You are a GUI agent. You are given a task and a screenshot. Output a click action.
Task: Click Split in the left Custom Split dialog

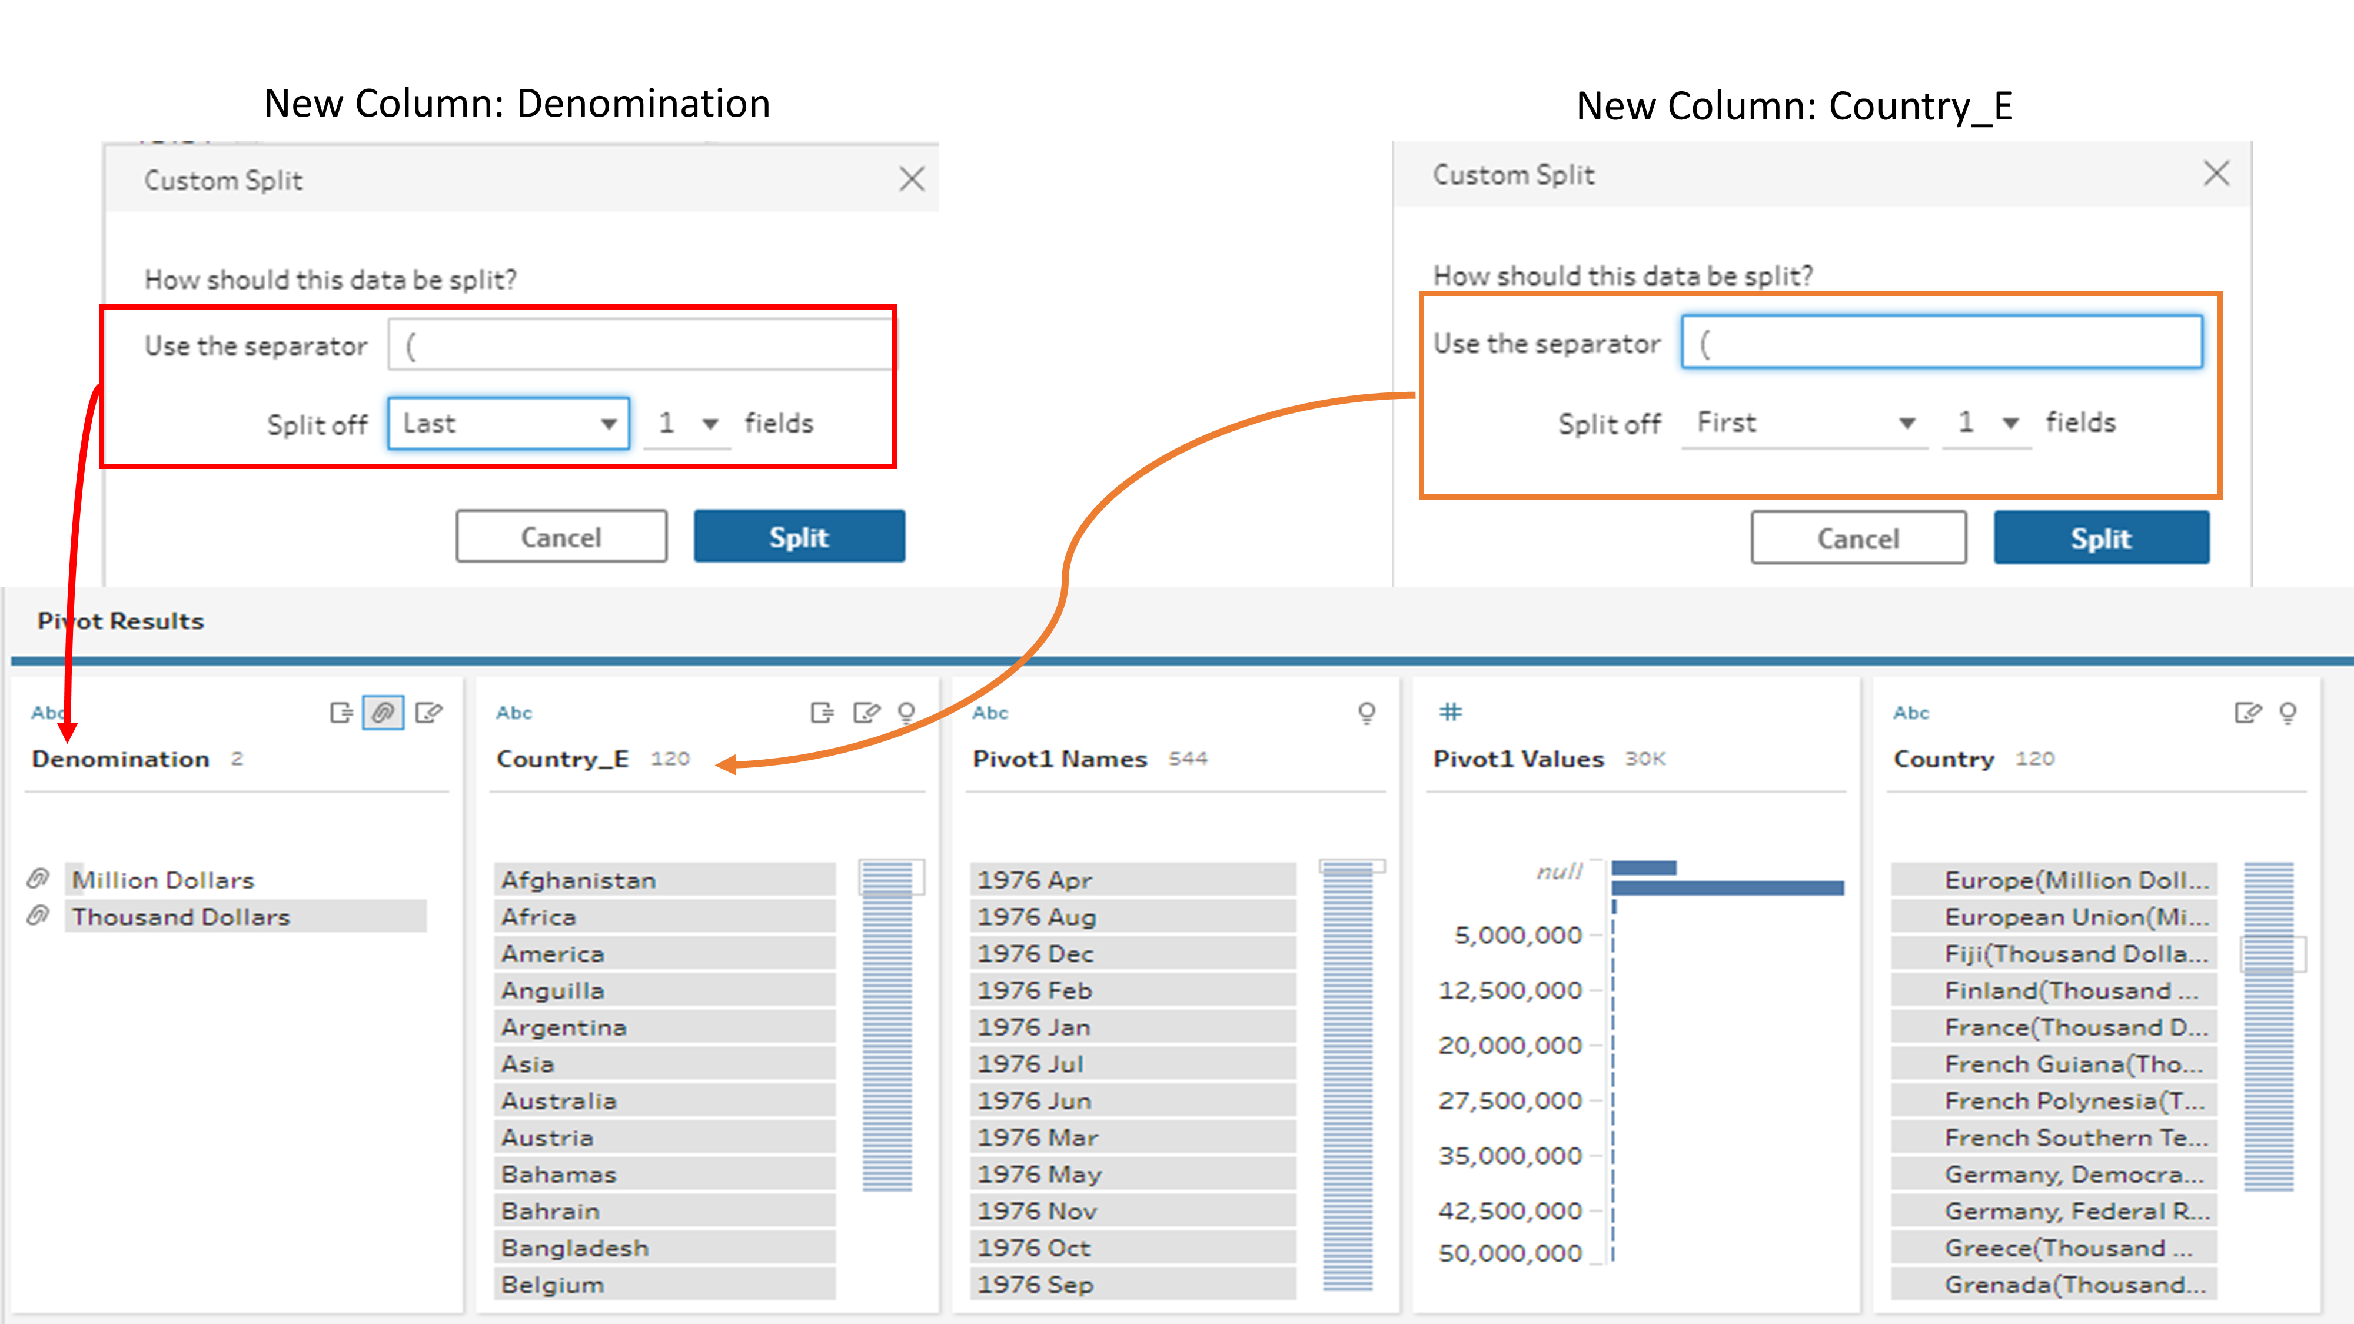click(x=800, y=536)
